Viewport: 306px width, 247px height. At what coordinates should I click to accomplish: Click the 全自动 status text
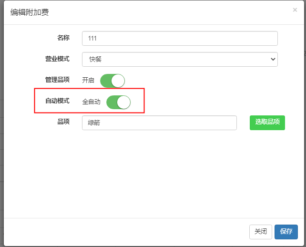(x=91, y=102)
